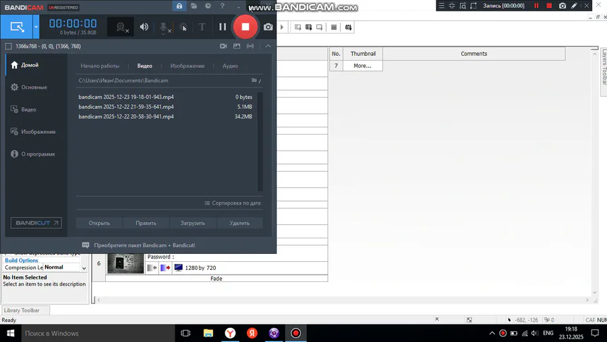This screenshot has width=607, height=342.
Task: Click the Приобретите пакет Bandicam + Bandicut link
Action: coord(144,245)
